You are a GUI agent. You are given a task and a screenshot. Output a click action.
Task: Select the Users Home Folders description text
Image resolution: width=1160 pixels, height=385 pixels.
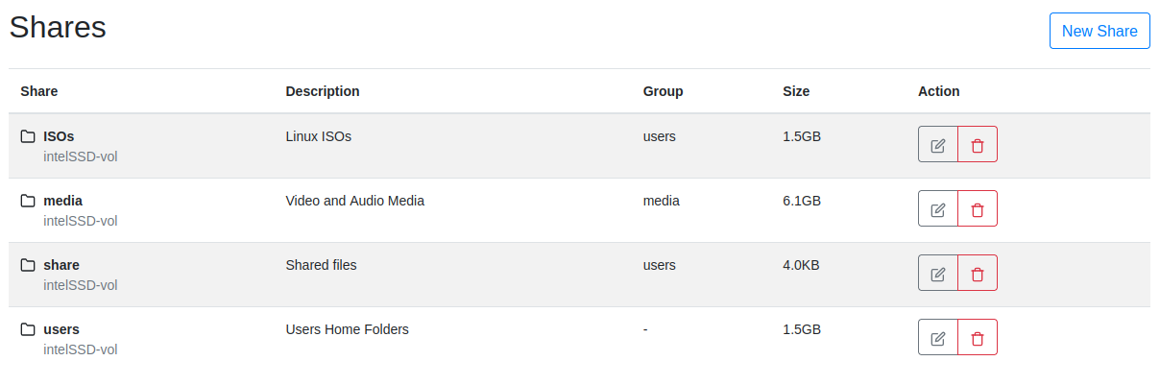[x=347, y=329]
